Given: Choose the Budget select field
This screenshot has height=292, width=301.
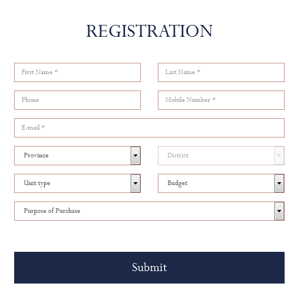Looking at the screenshot, I should tap(221, 183).
